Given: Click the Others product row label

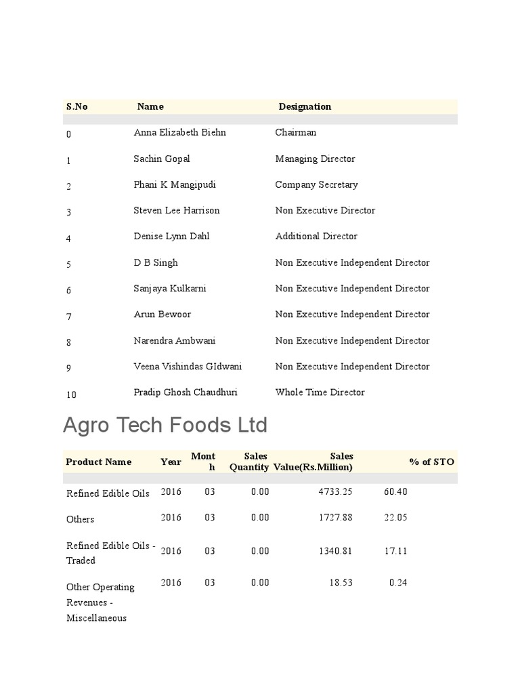Looking at the screenshot, I should [x=80, y=519].
